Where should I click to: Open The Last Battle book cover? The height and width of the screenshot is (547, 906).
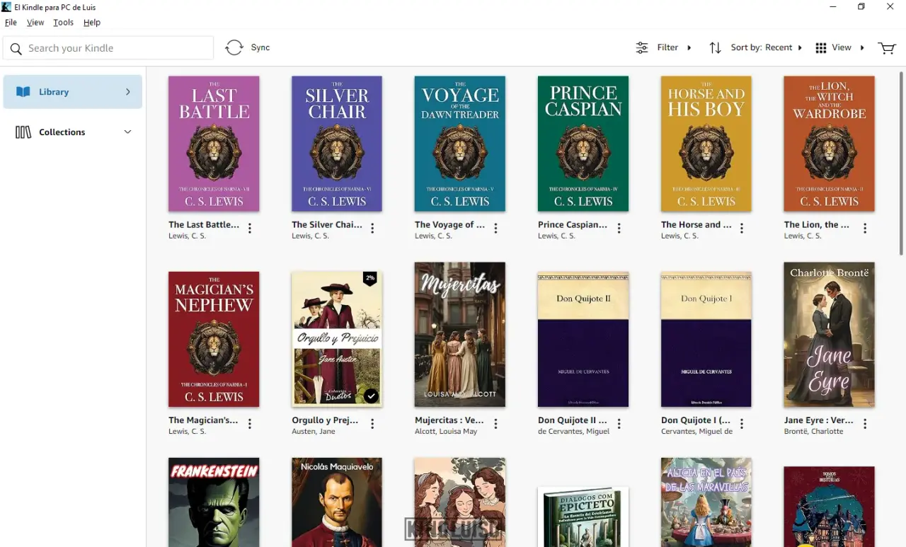[214, 144]
